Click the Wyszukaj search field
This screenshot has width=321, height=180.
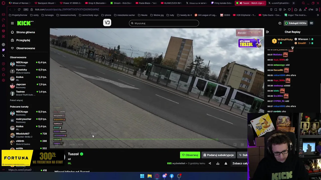click(164, 23)
